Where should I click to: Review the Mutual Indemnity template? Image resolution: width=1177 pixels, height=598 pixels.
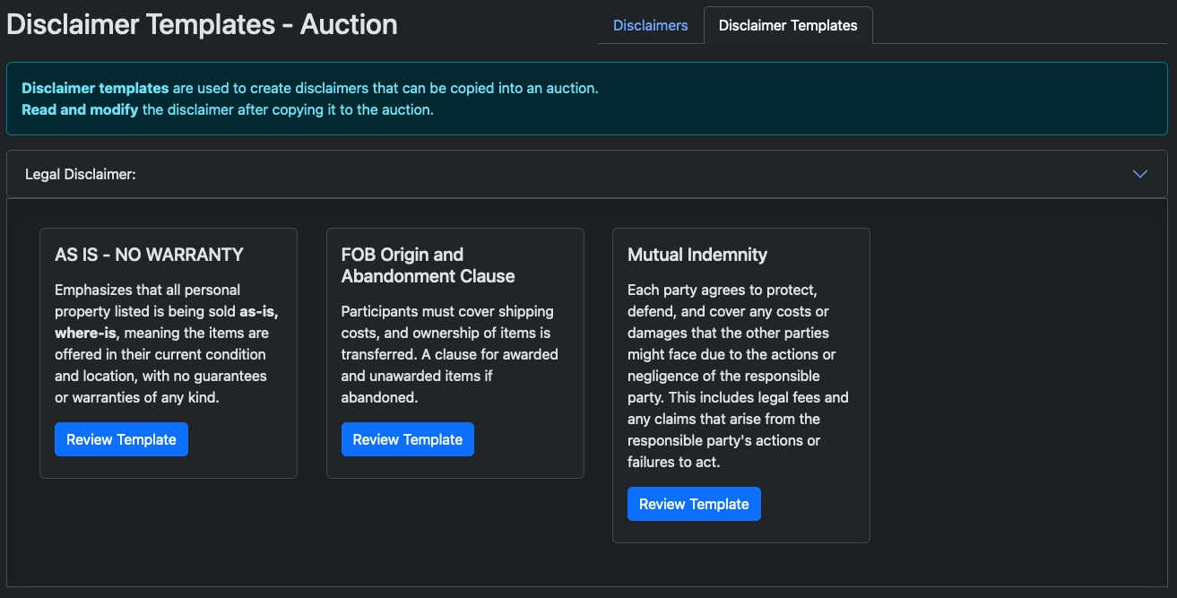click(x=694, y=503)
